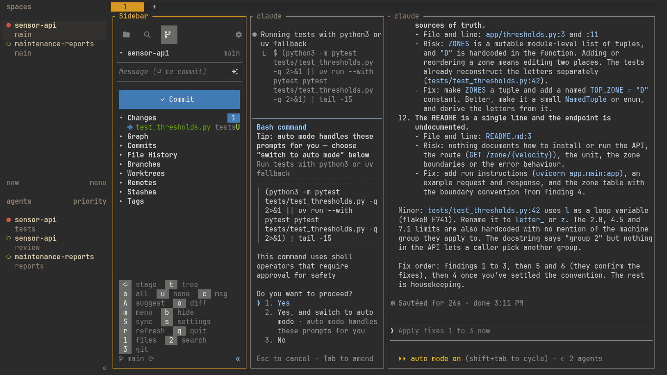Click 'new' to create a space

13,183
